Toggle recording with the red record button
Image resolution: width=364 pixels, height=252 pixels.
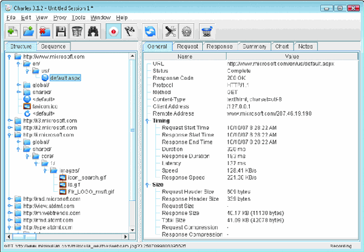114,31
